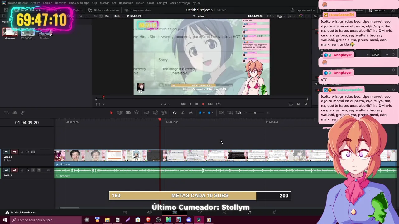Solo the Audio 1 track
The height and width of the screenshot is (224, 399).
pos(33,170)
